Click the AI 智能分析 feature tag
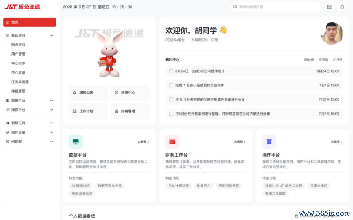 tap(81, 186)
